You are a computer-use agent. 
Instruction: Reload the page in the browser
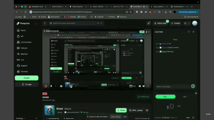pos(25,12)
